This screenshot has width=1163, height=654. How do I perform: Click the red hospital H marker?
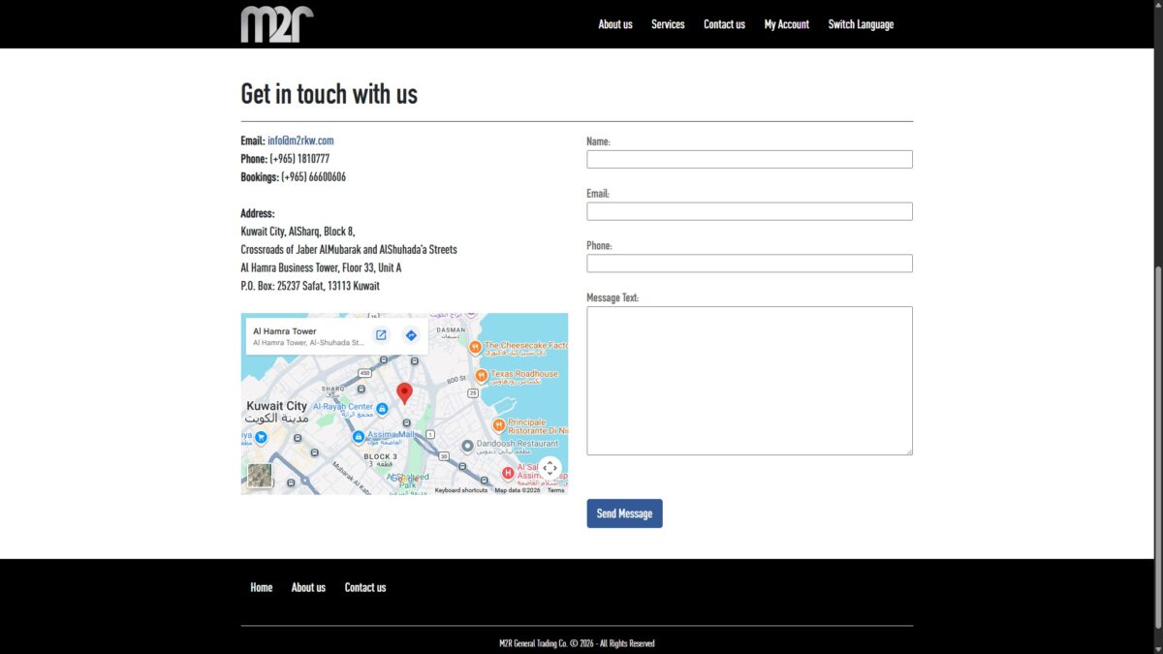tap(508, 473)
